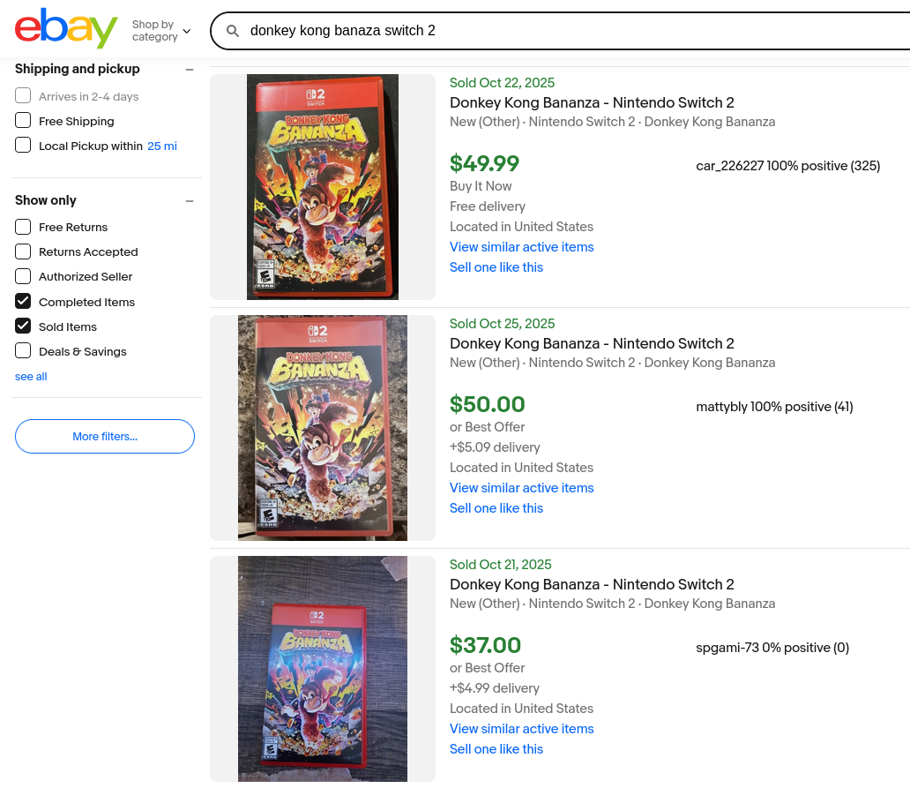Open the Shop by category dropdown
Viewport: 910px width, 788px height.
pyautogui.click(x=160, y=31)
